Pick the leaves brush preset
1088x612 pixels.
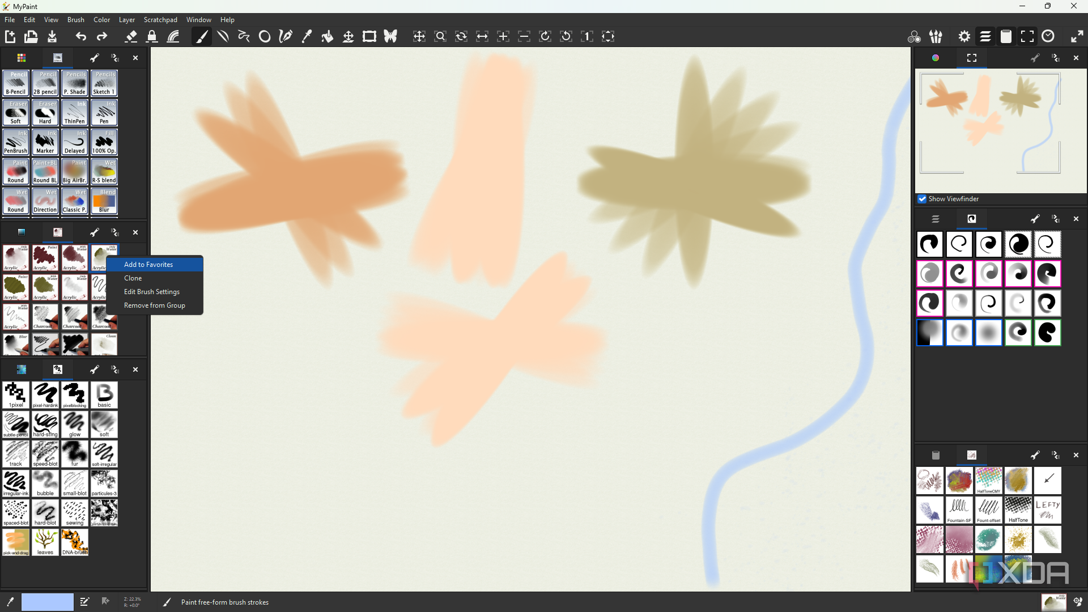click(45, 542)
